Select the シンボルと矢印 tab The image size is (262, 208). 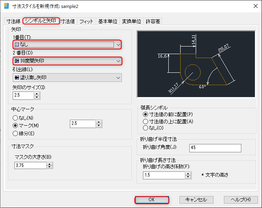point(40,21)
